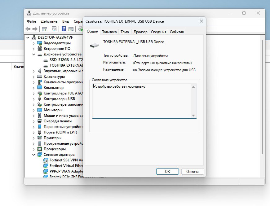270x206 pixels.
Task: Collapse the Сетевые адаптеры category
Action: pyautogui.click(x=34, y=155)
